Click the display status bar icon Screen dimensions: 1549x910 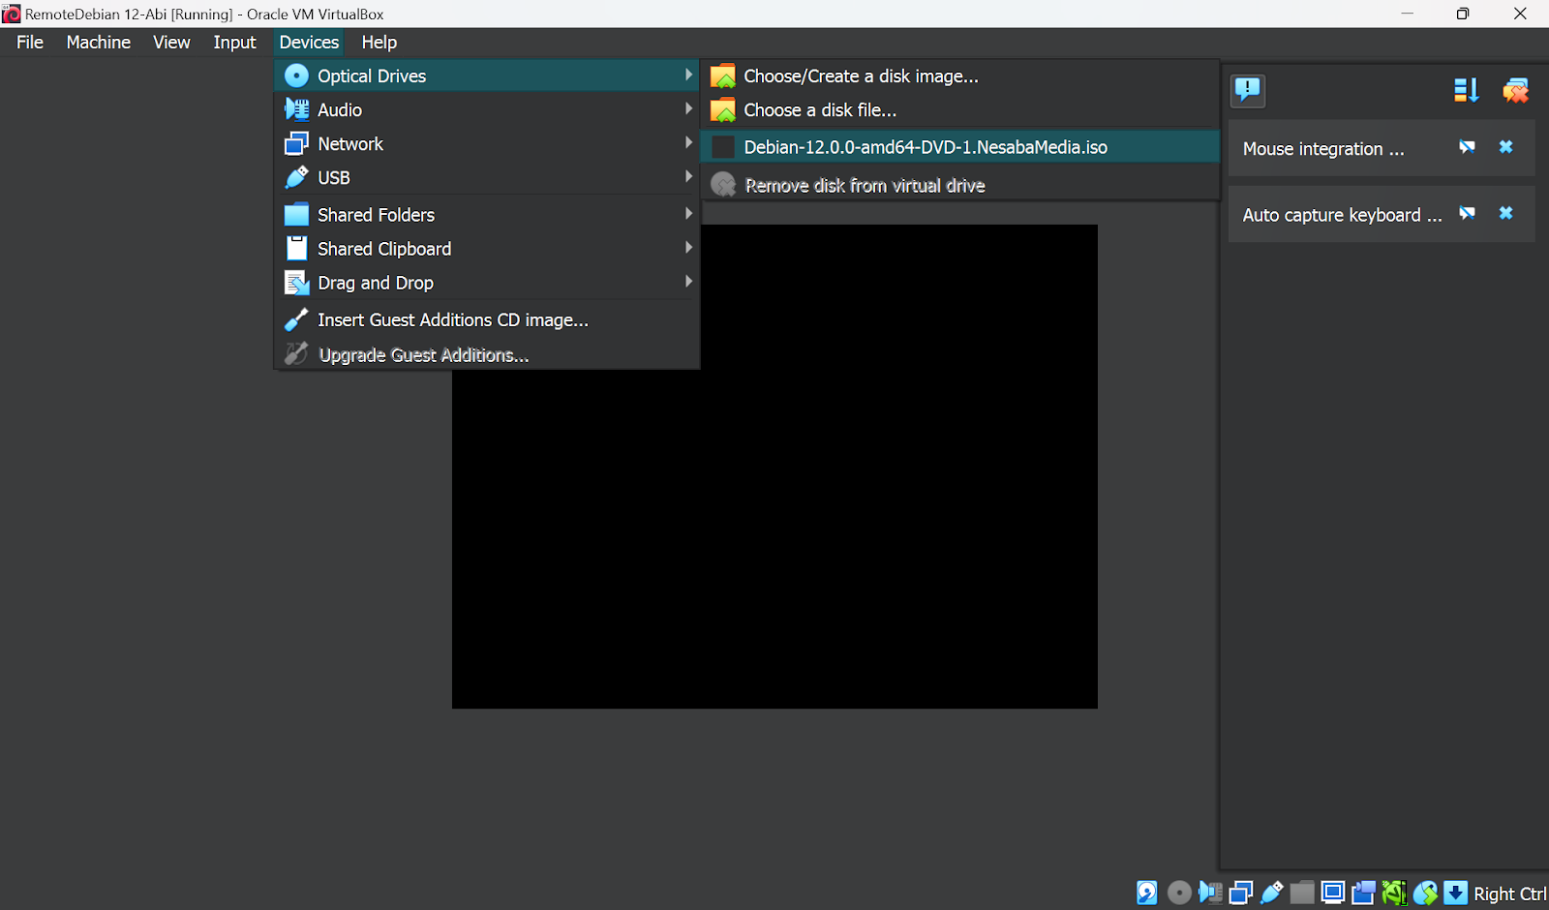coord(1333,893)
